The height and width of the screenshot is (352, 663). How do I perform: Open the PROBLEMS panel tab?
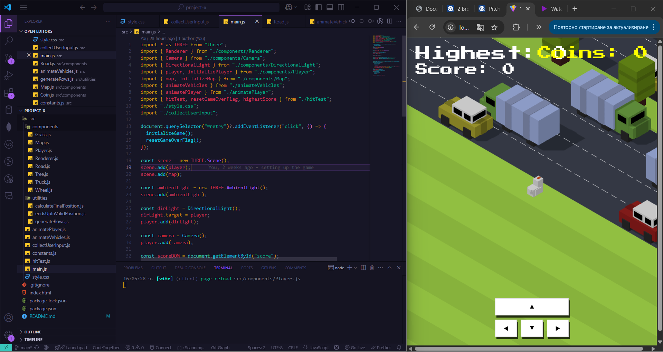pos(133,268)
